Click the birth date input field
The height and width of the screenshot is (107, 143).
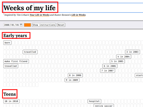13,25
